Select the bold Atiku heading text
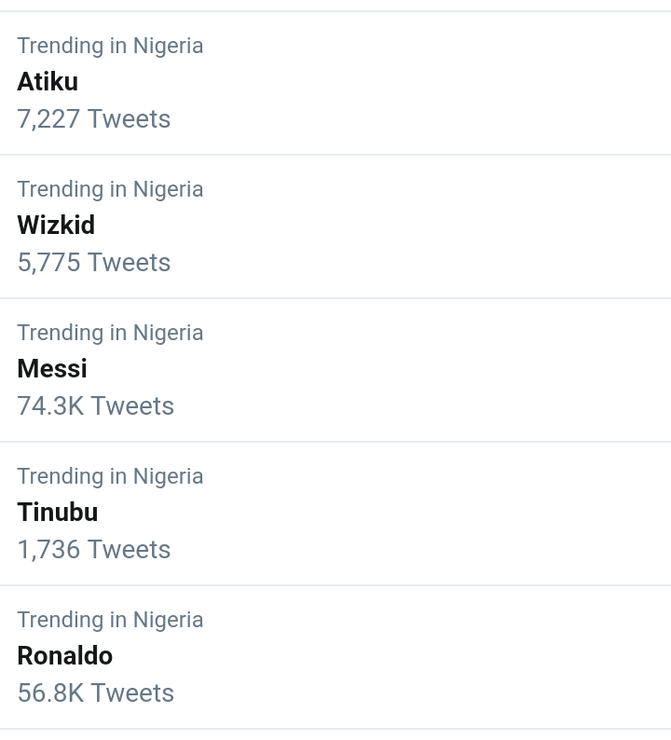 [48, 82]
